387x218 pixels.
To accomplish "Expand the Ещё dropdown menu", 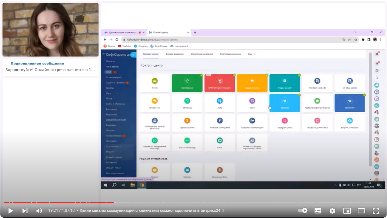I will coord(251,54).
